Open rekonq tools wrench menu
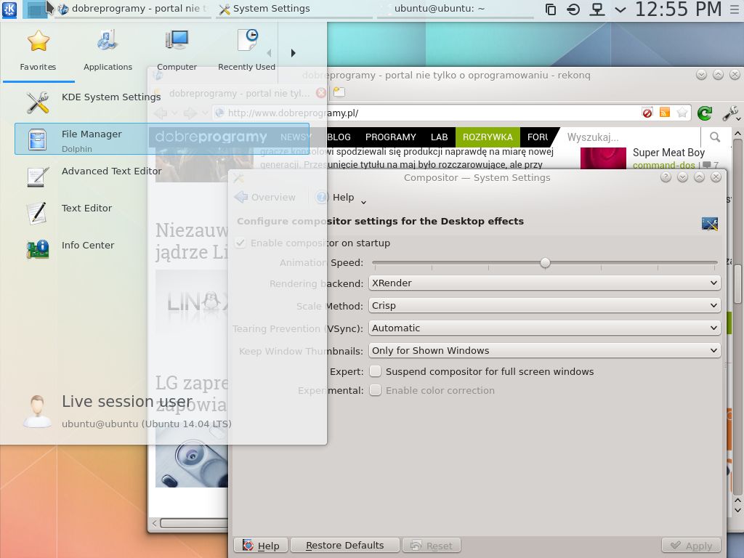The width and height of the screenshot is (744, 558). tap(730, 113)
